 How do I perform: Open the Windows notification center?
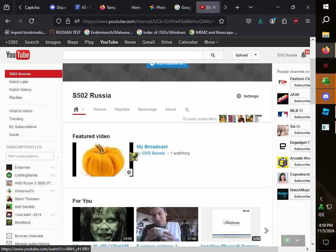click(x=326, y=242)
